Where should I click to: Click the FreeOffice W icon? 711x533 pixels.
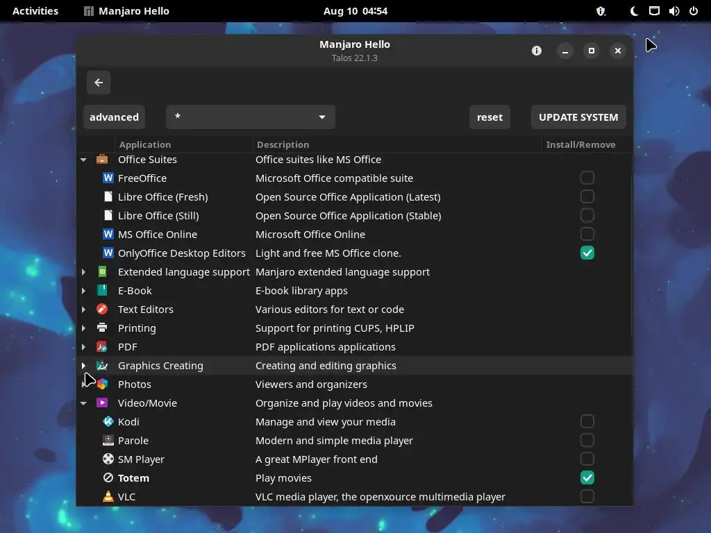point(108,178)
